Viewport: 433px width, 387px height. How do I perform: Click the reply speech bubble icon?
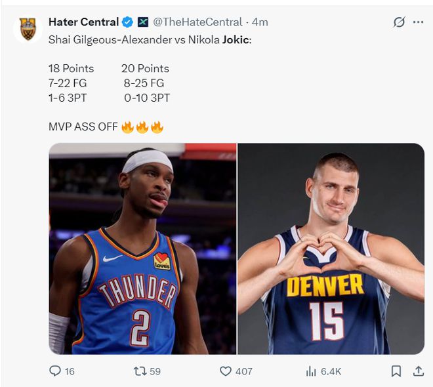(55, 371)
